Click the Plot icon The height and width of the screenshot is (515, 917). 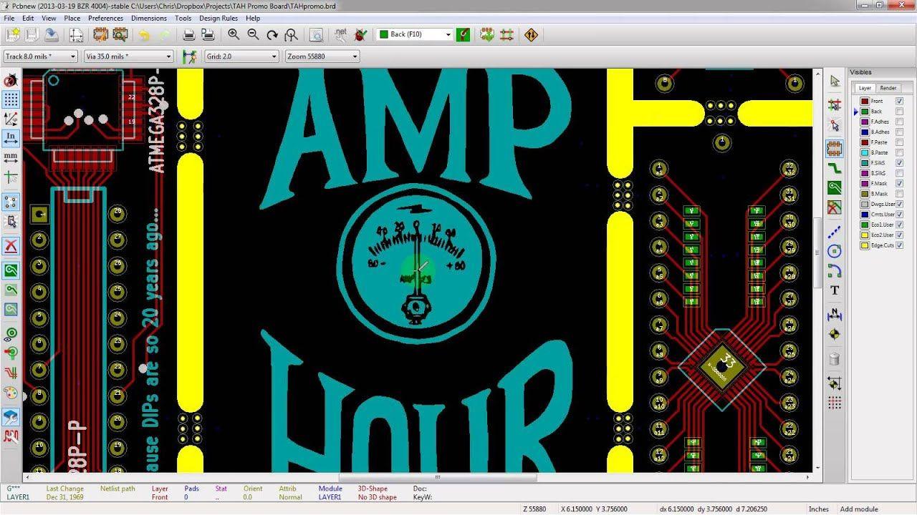tap(208, 34)
